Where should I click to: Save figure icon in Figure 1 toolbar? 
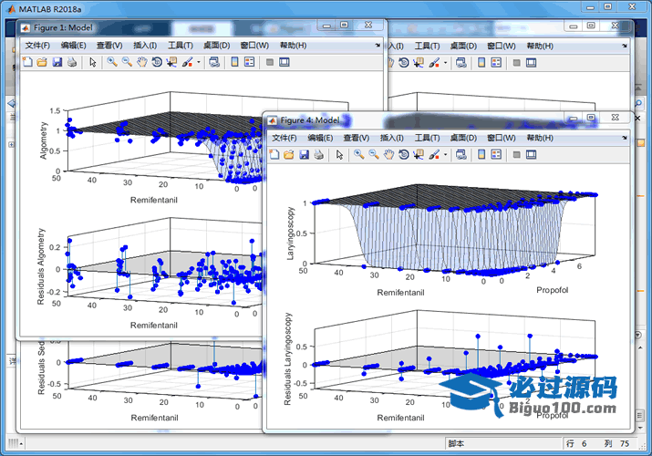[x=57, y=62]
